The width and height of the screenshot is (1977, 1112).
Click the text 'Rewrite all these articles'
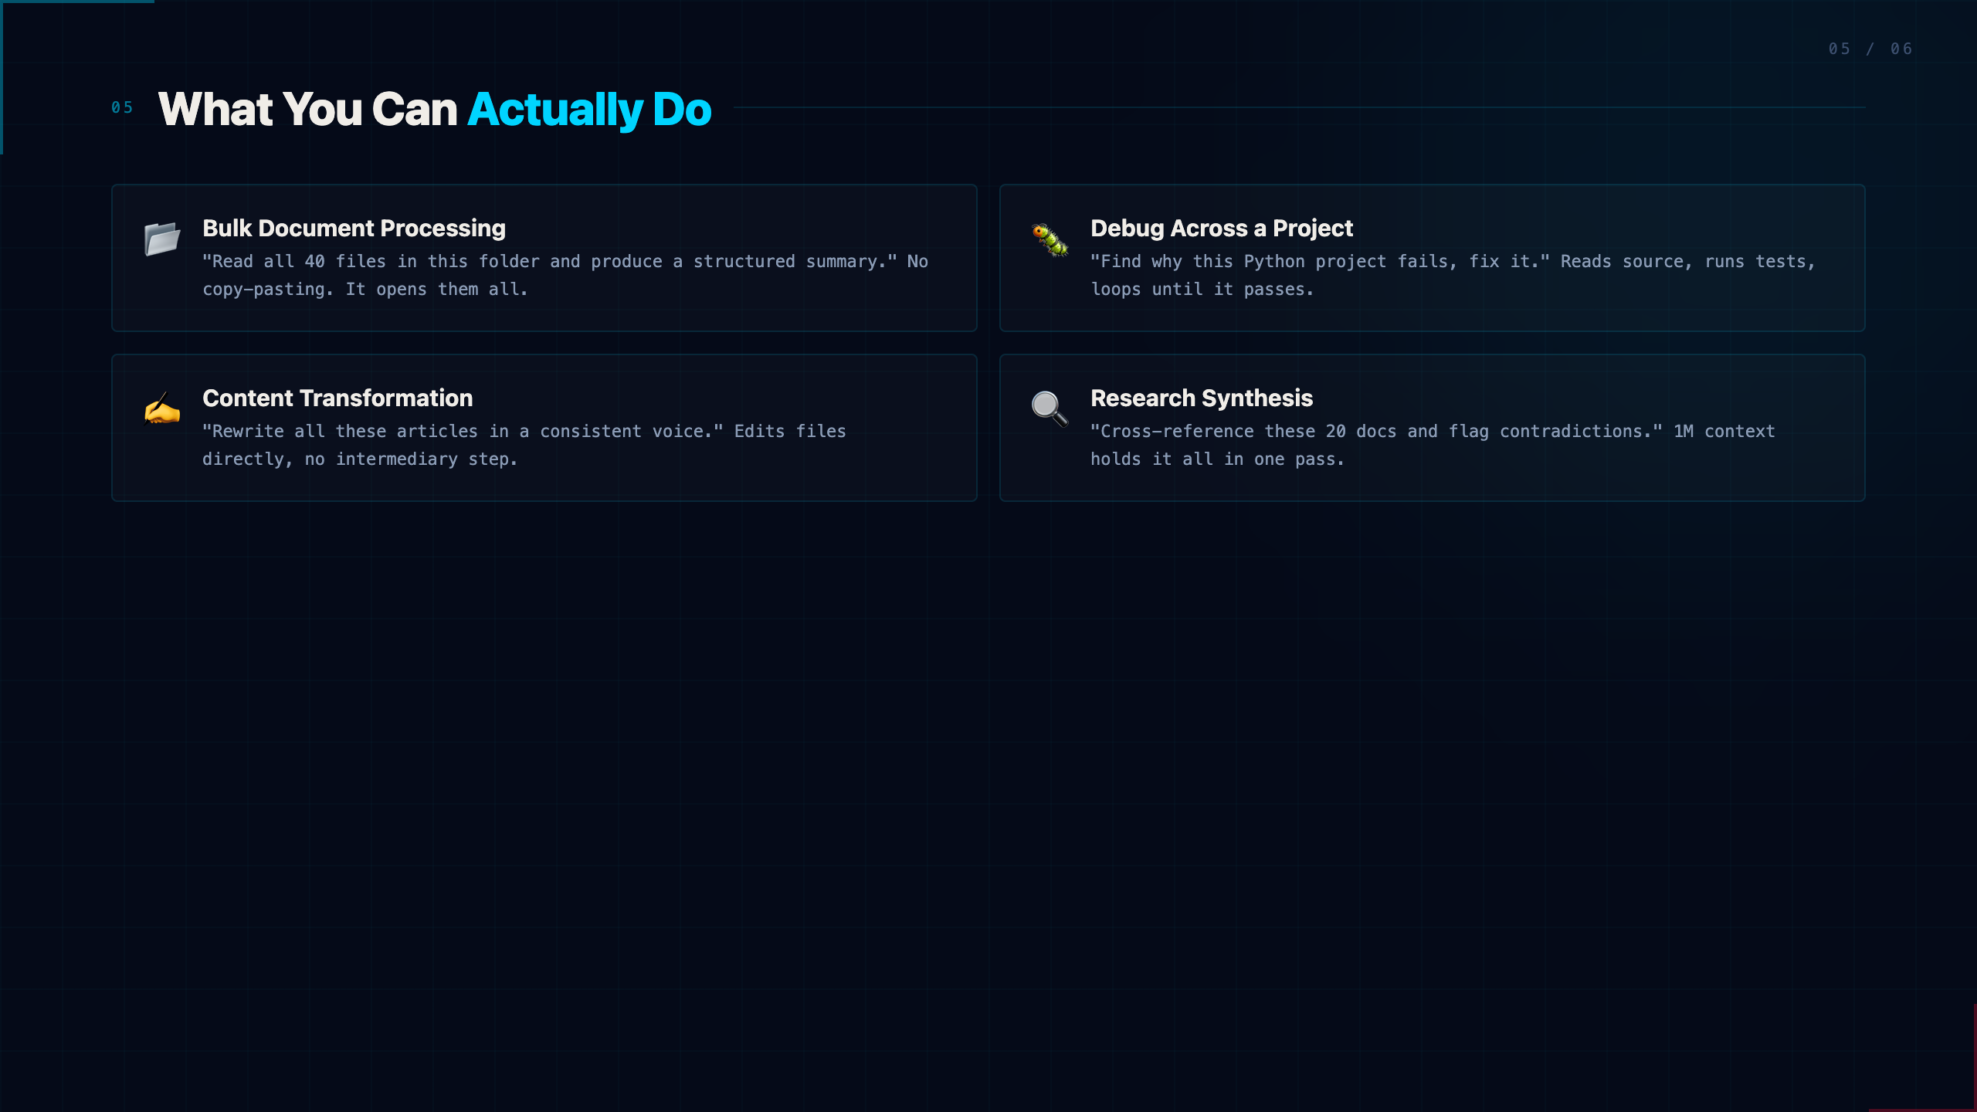345,432
